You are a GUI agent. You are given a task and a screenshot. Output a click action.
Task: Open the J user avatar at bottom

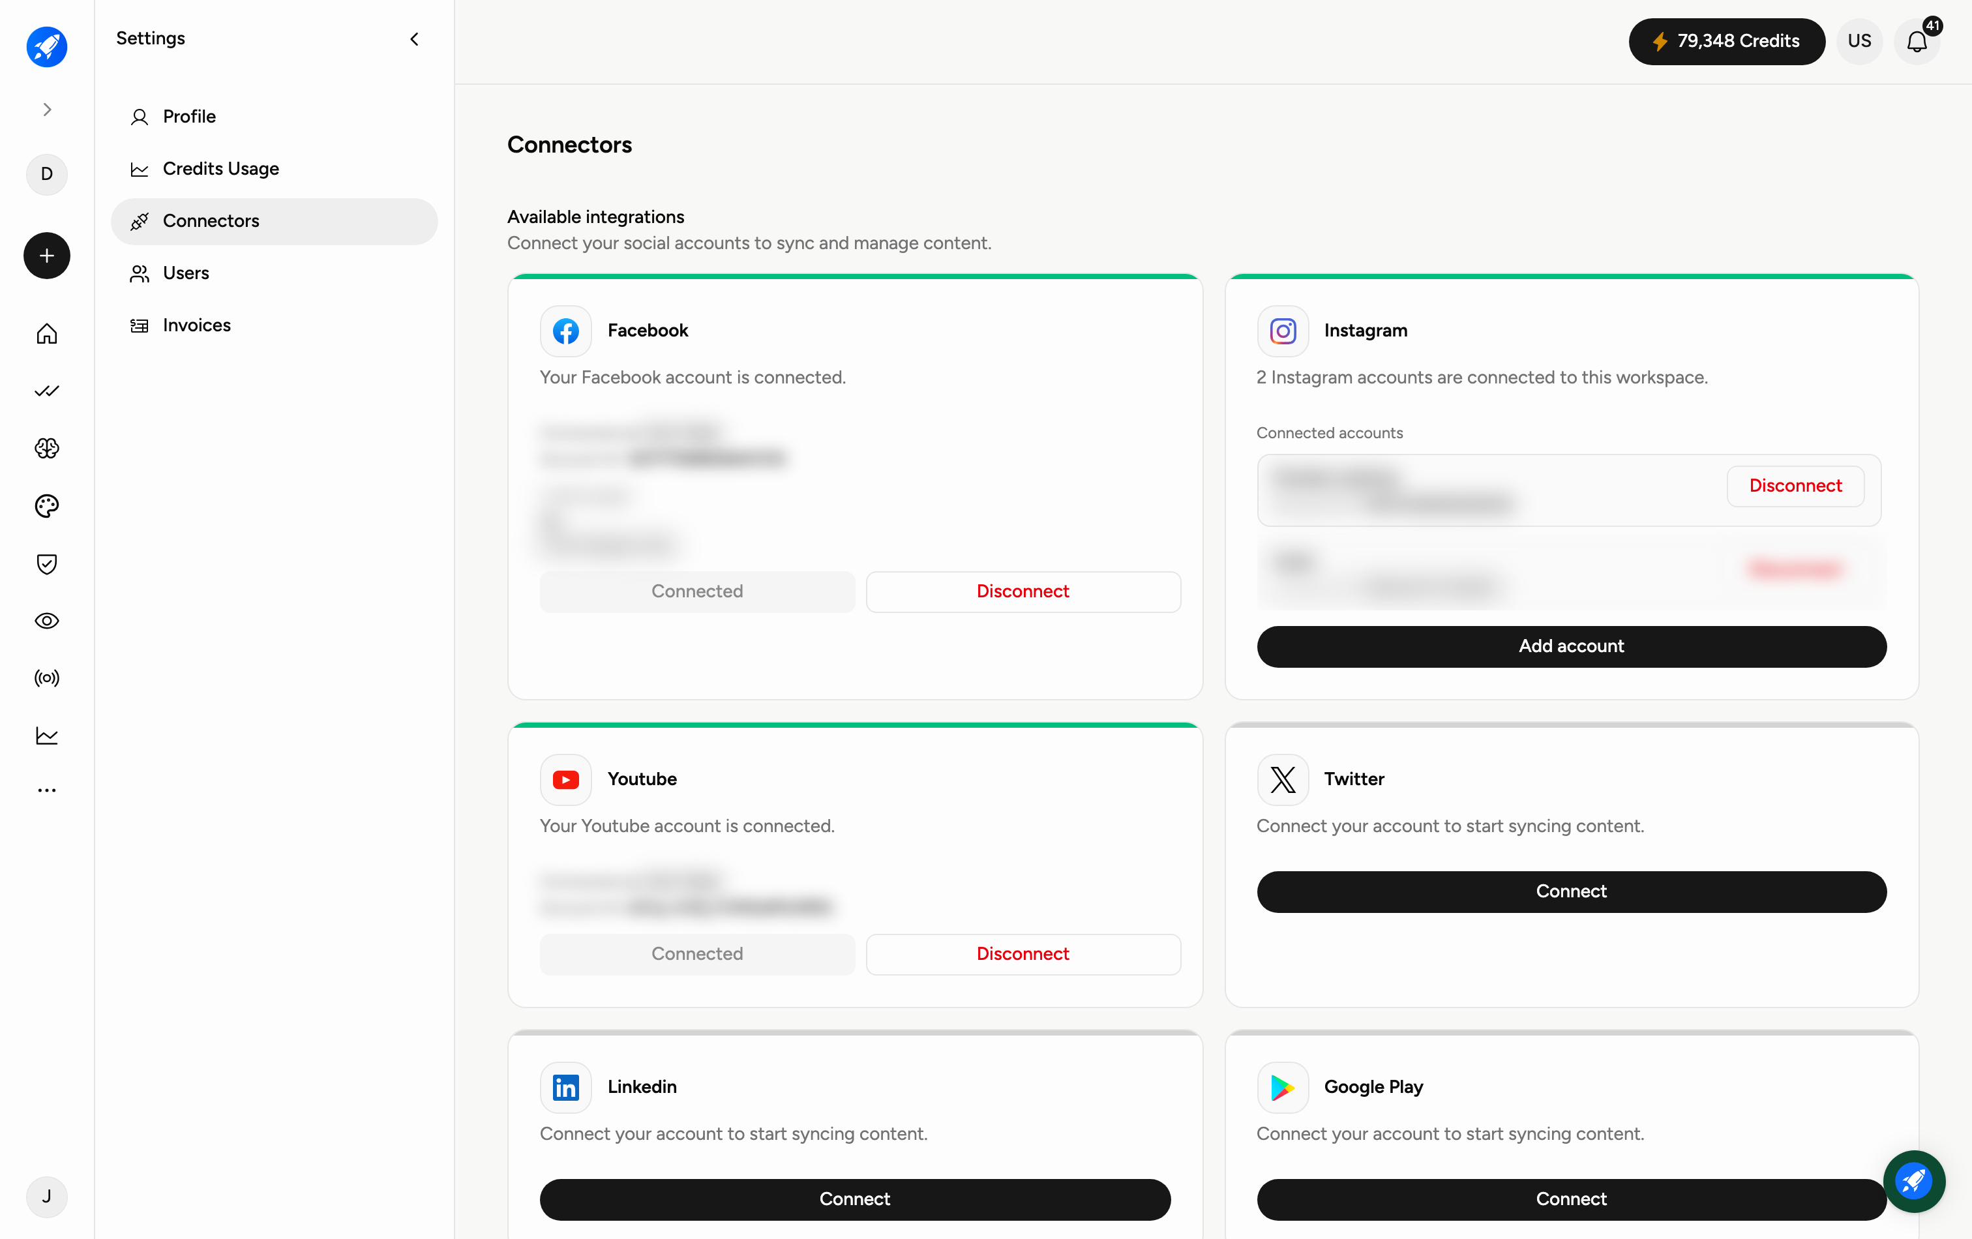coord(47,1197)
